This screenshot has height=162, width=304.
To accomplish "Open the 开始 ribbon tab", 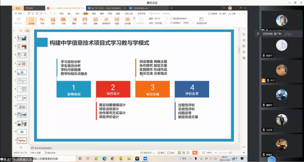I will (x=61, y=13).
